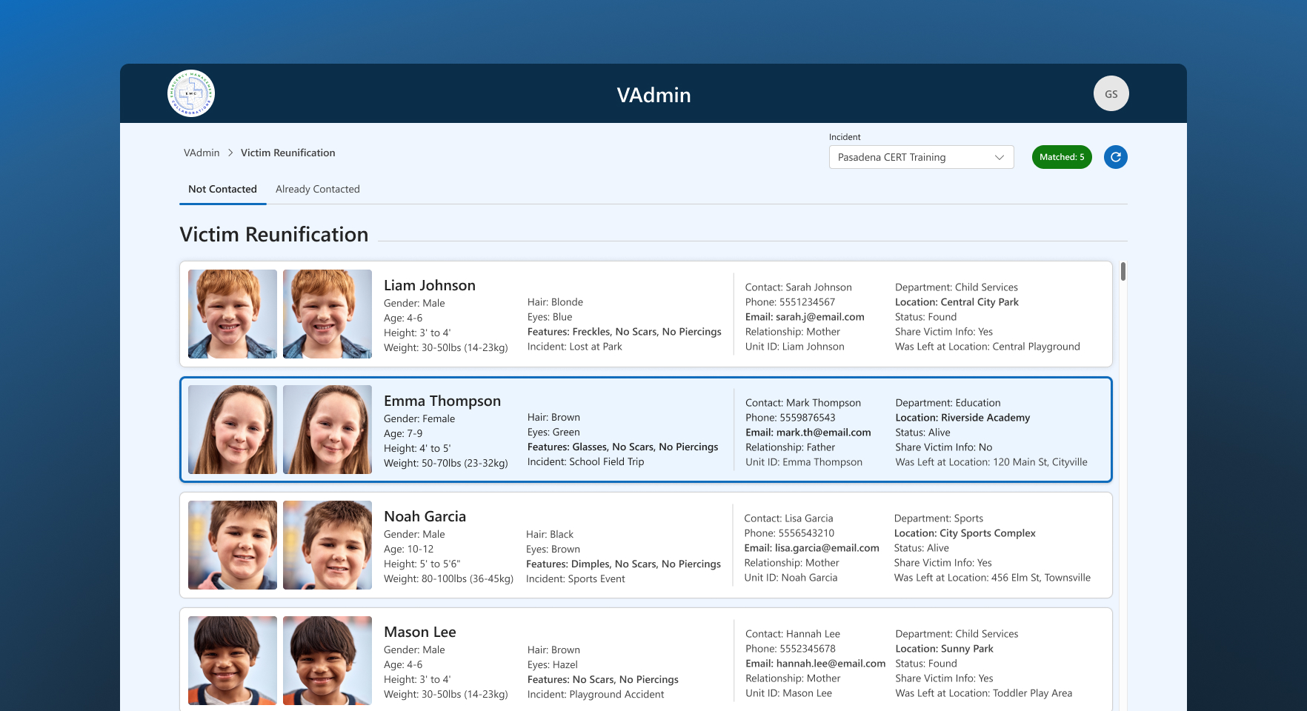
Task: Click Phone: 5552345678
Action: coord(790,649)
